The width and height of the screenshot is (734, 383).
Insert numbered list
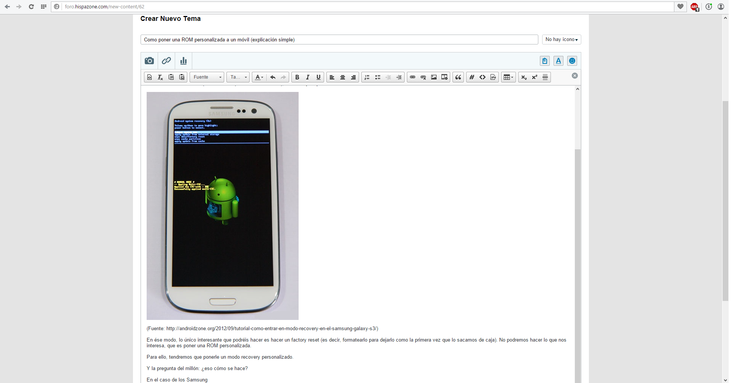click(x=367, y=77)
